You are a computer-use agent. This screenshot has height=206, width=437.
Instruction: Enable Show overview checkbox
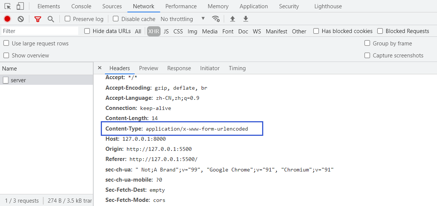coord(6,55)
